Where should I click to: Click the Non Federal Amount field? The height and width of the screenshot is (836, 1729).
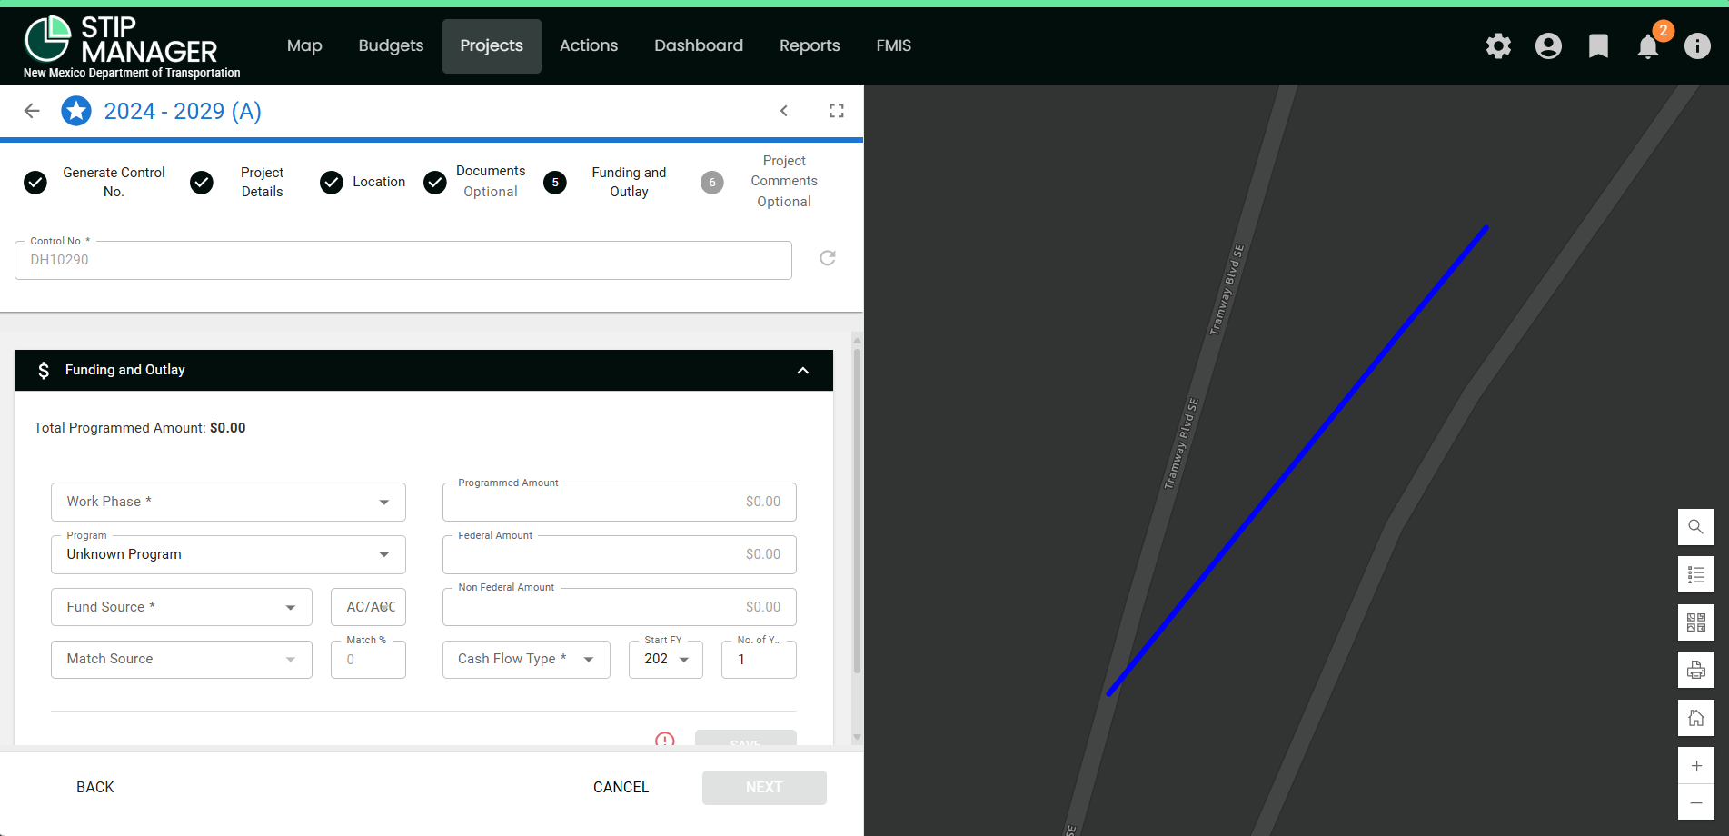point(620,607)
